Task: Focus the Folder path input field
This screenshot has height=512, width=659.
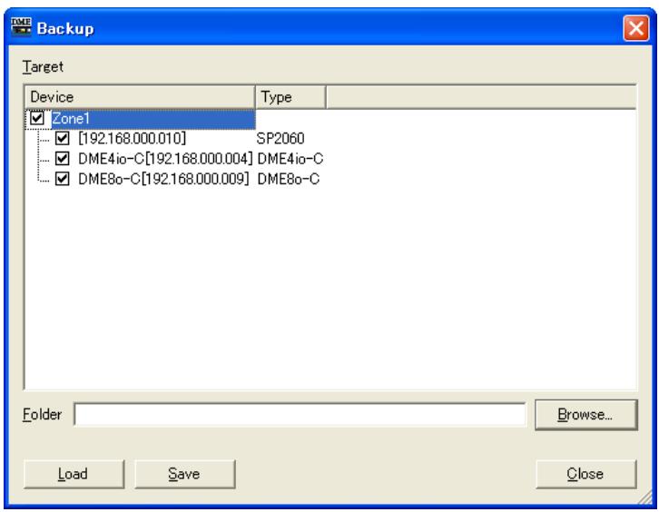Action: pos(300,415)
